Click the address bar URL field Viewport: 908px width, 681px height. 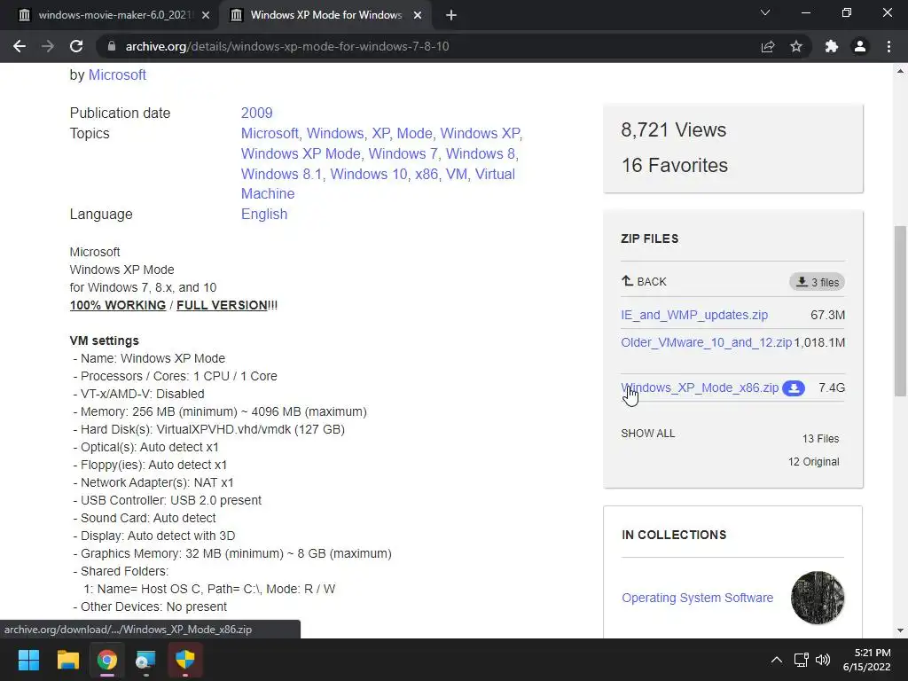tap(428, 46)
